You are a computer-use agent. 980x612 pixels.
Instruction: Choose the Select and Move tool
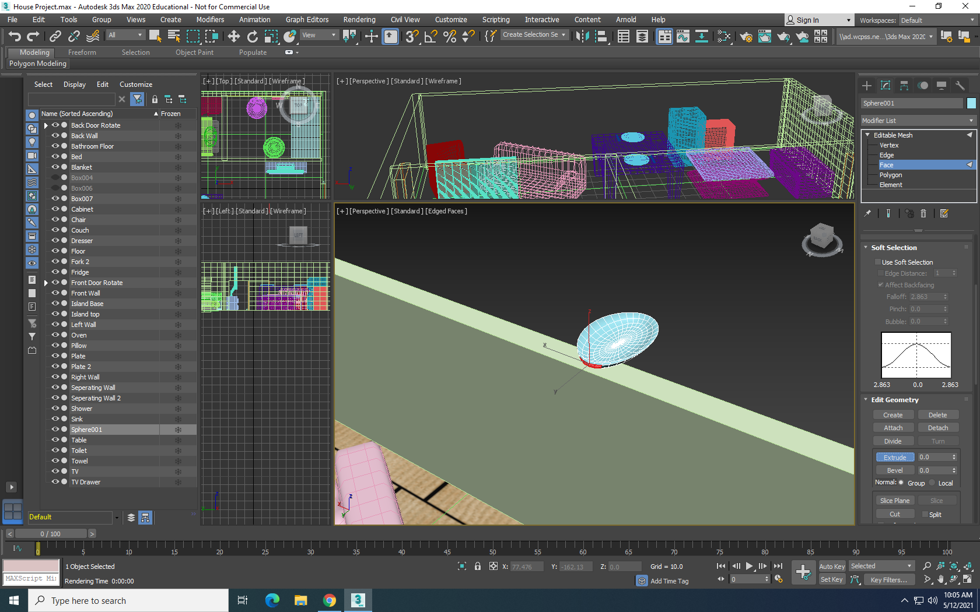[x=234, y=36]
